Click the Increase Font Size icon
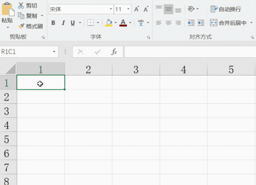 [137, 9]
